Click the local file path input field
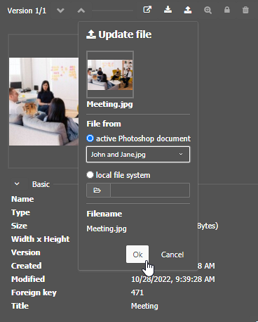258x322 pixels. point(150,190)
